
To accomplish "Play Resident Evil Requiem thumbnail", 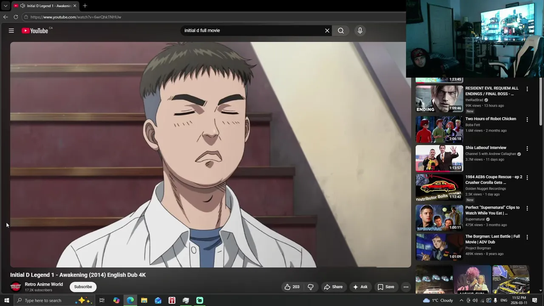I will (439, 99).
